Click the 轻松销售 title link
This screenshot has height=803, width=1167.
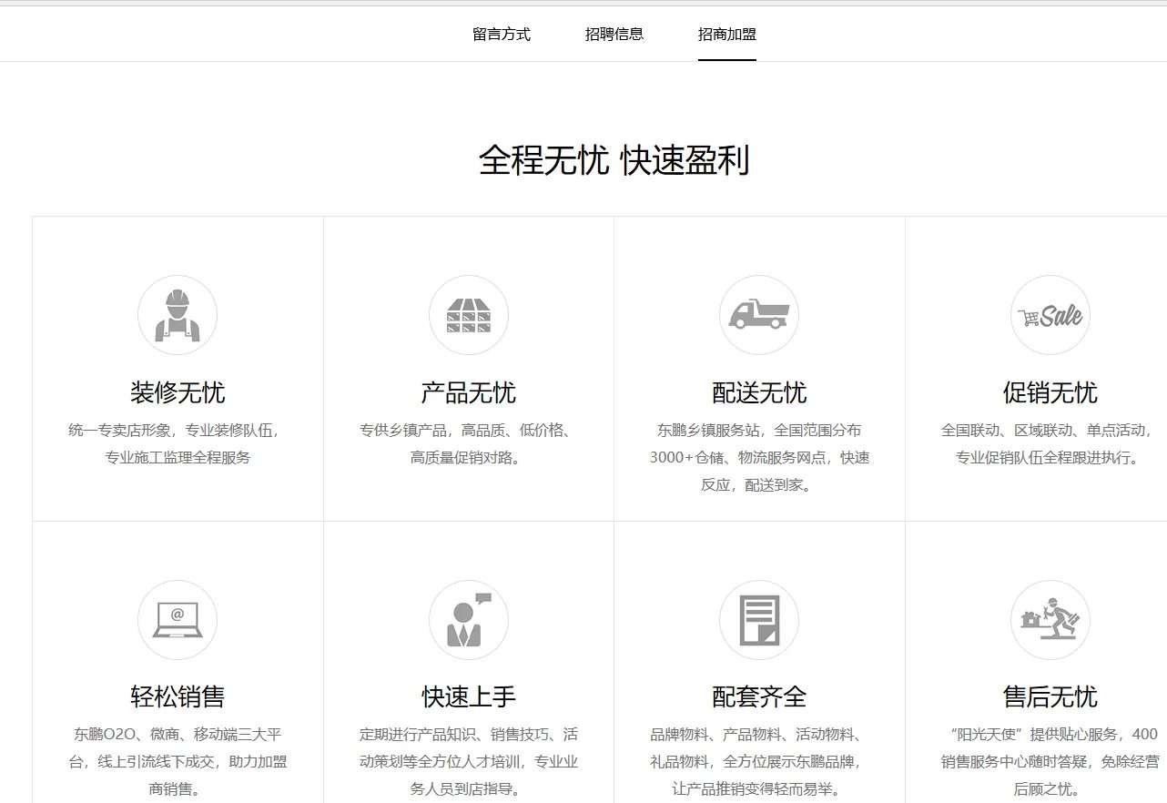177,696
